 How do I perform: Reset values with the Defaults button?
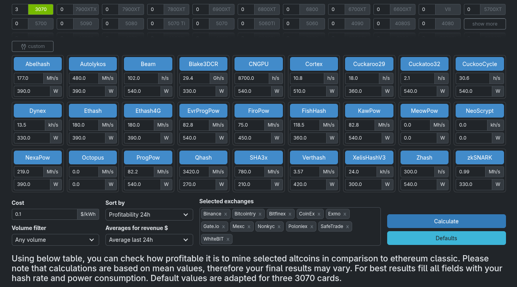446,238
